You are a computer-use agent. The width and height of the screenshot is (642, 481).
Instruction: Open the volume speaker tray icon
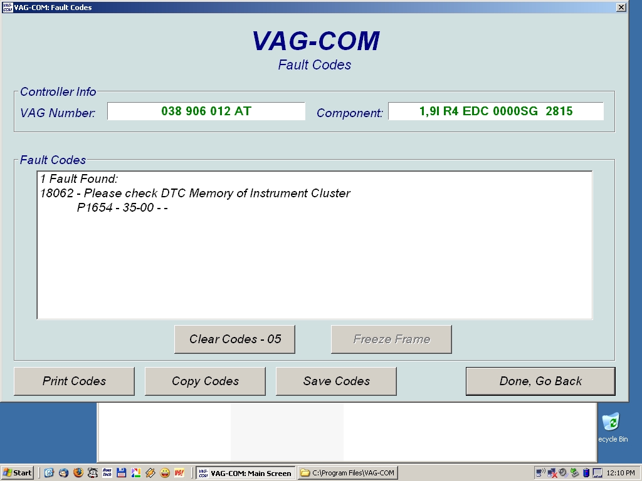(x=564, y=473)
